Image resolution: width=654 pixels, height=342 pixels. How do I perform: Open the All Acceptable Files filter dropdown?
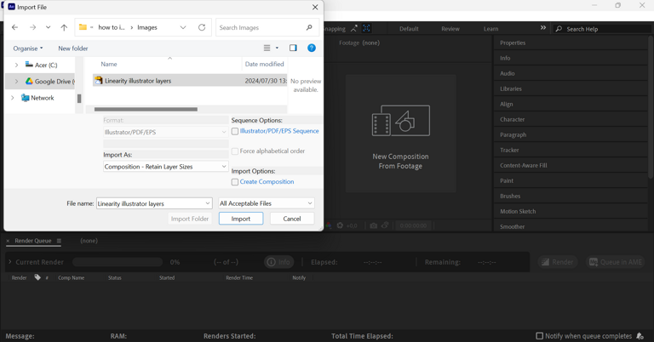(x=266, y=203)
